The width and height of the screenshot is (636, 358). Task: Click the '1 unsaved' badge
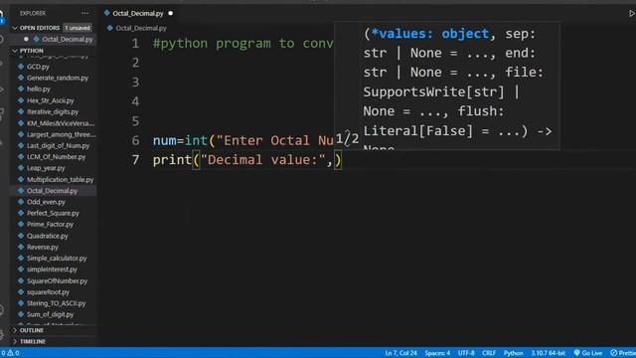tap(78, 28)
